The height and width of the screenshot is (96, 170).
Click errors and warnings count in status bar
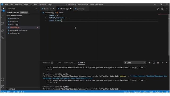20,92
